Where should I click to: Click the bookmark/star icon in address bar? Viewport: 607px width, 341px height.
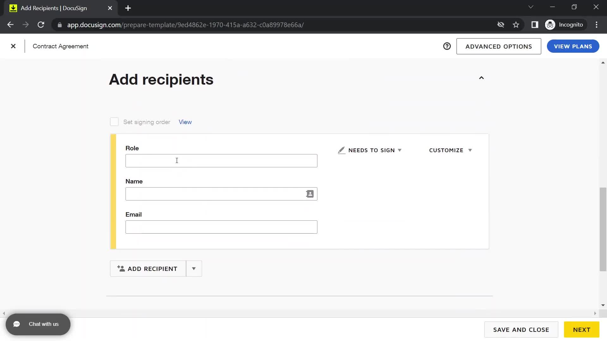(517, 25)
